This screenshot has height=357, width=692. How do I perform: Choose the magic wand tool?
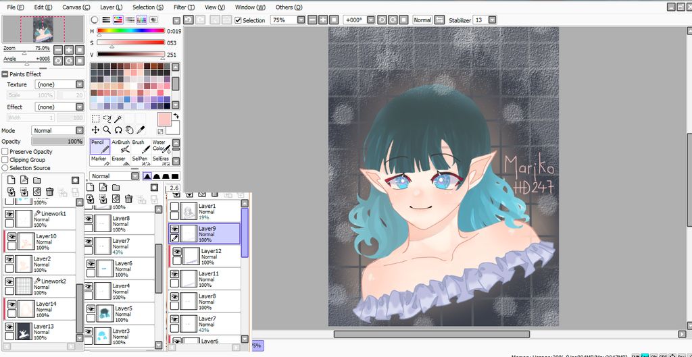click(118, 119)
